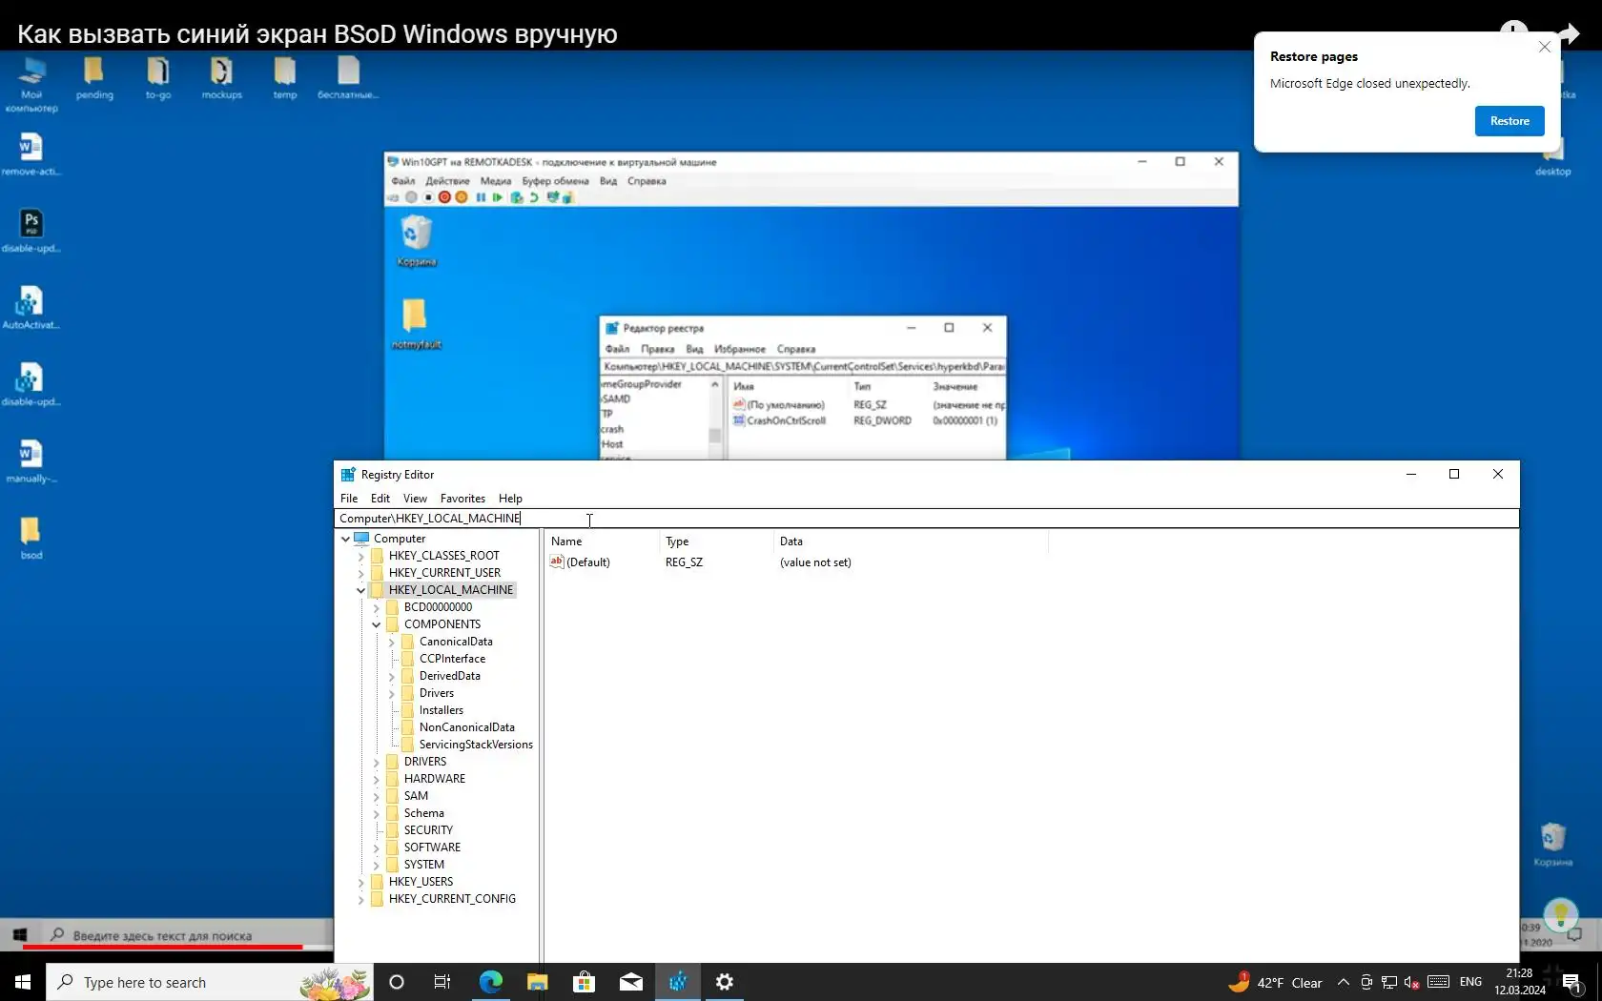Select HKEY_CURRENT_CONFIG in the tree
Screen dimensions: 1602x1001
(452, 899)
